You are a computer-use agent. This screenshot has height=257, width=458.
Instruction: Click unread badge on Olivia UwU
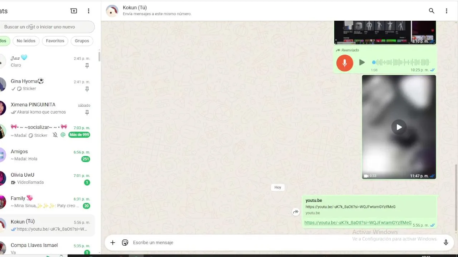pos(87,182)
